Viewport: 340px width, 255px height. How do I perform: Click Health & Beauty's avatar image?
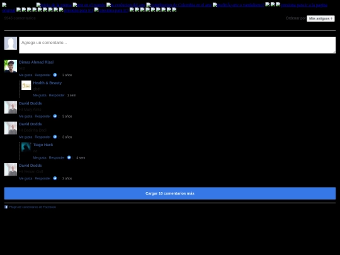click(x=26, y=85)
